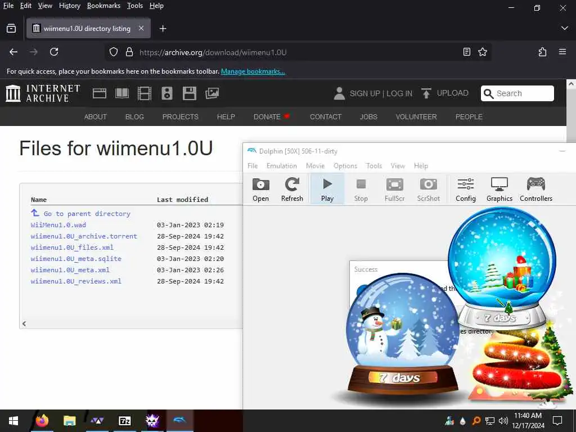Open the PROJECTS link
This screenshot has width=576, height=432.
pyautogui.click(x=181, y=117)
